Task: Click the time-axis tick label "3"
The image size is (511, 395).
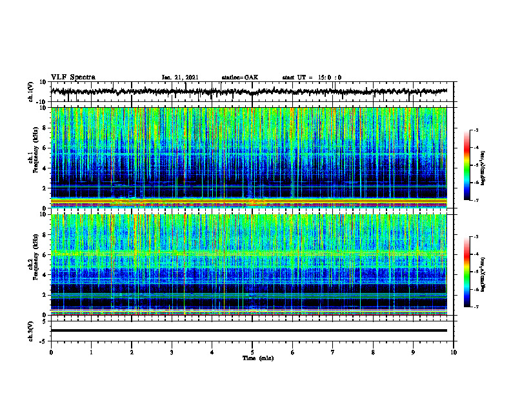Action: (172, 352)
